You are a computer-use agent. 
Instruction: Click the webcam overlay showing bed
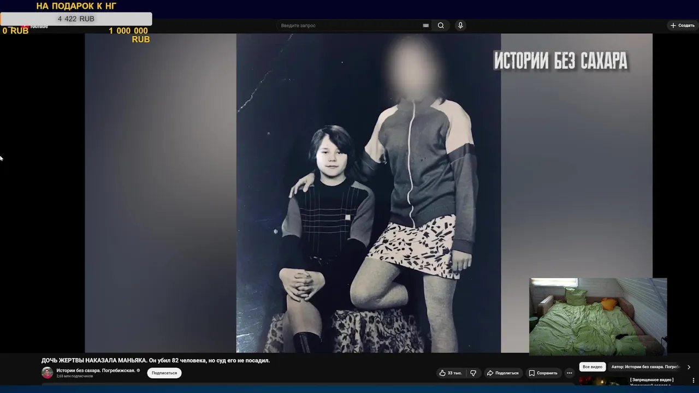(598, 317)
